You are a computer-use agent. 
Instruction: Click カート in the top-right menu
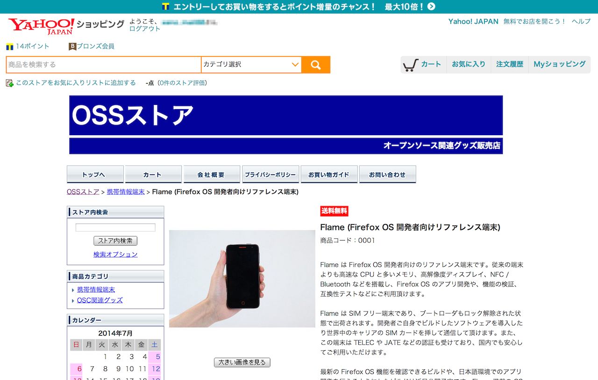click(431, 64)
